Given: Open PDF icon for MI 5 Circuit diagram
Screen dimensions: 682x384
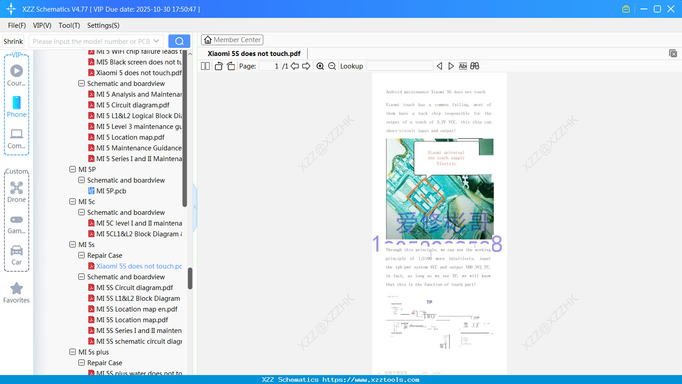Looking at the screenshot, I should coord(91,105).
